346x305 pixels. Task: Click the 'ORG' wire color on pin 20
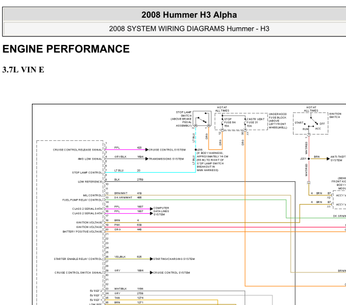coord(117,230)
